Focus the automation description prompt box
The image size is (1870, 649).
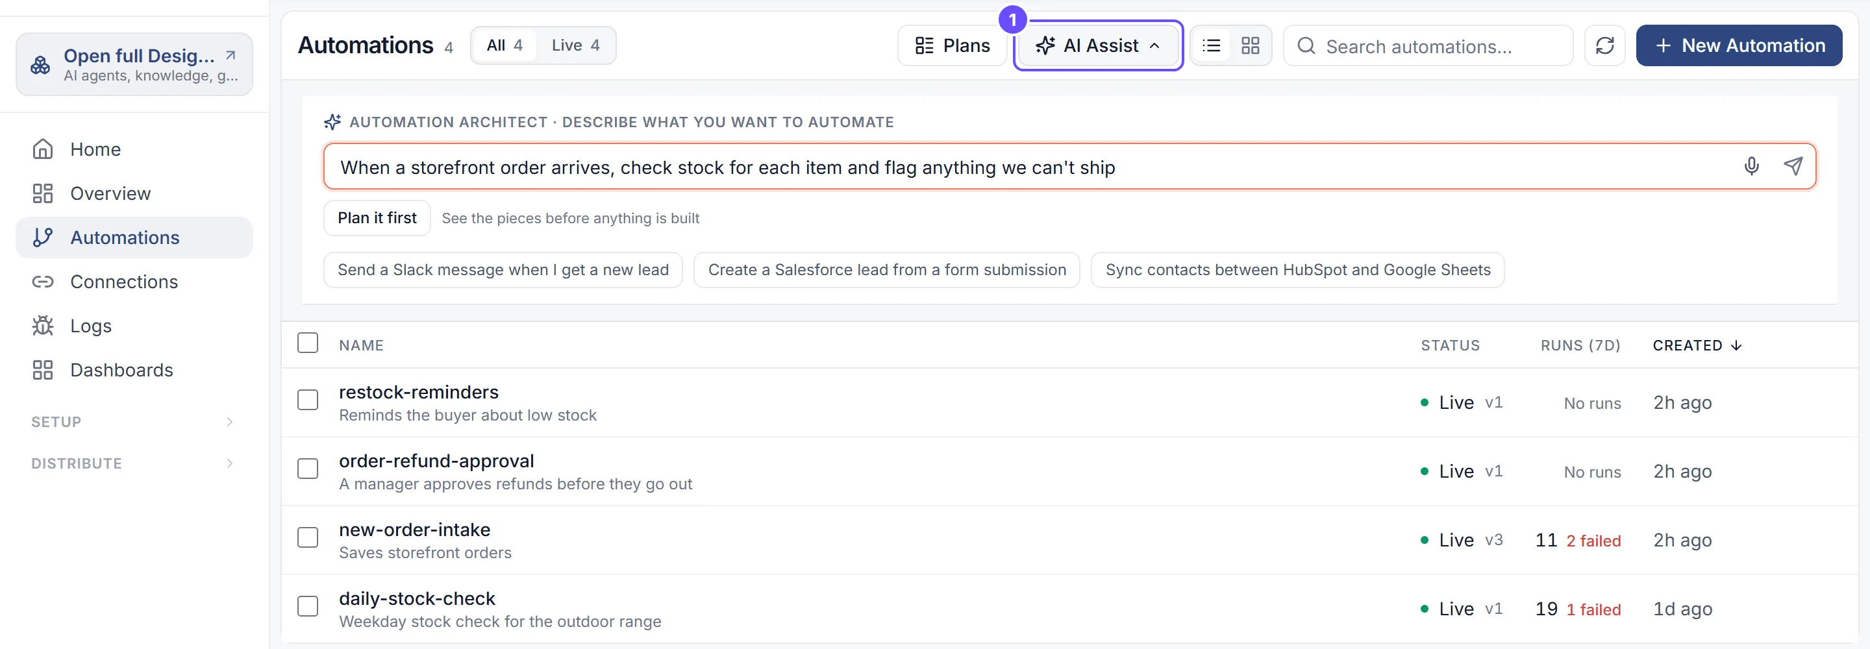pyautogui.click(x=1069, y=166)
